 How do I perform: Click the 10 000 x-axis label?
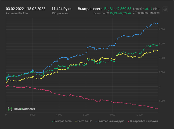click(139, 115)
